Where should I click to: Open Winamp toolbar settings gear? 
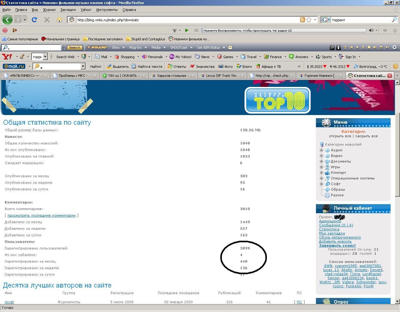[395, 48]
